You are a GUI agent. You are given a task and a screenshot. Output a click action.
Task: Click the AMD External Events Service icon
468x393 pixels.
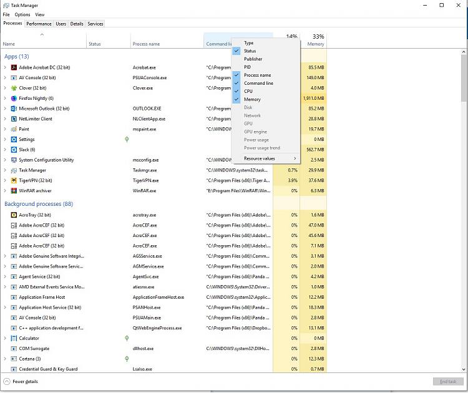coord(14,287)
